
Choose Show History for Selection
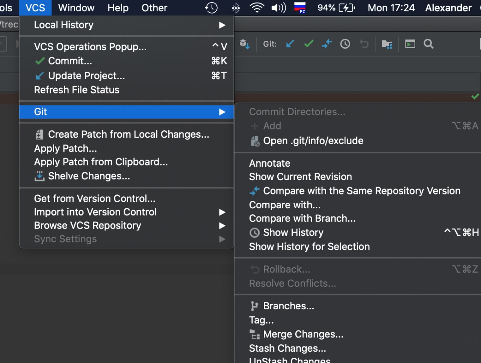[x=358, y=247]
